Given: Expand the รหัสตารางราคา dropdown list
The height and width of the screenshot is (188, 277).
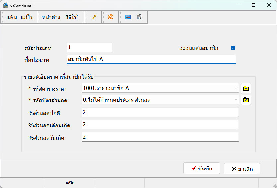Looking at the screenshot, I should coord(236,88).
